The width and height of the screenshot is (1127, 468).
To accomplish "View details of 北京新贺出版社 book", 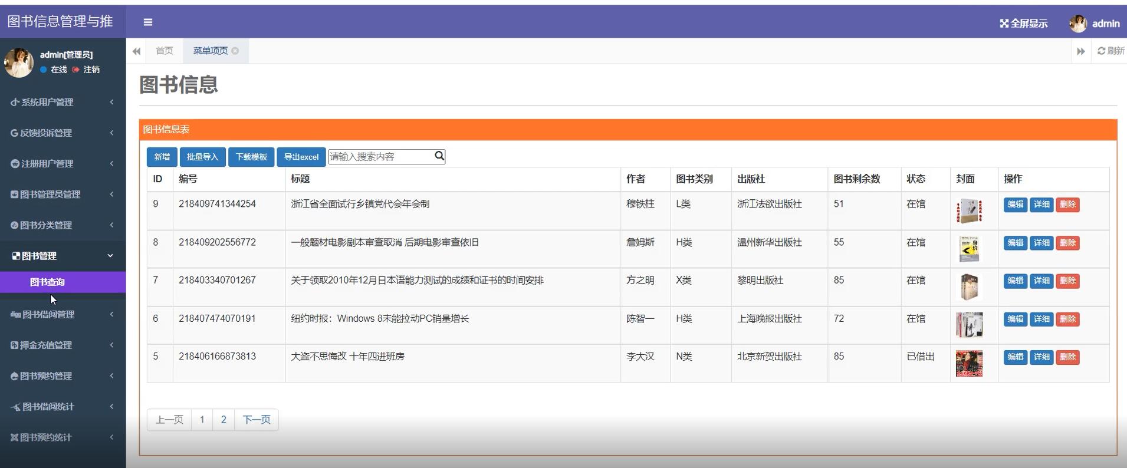I will click(x=1041, y=357).
